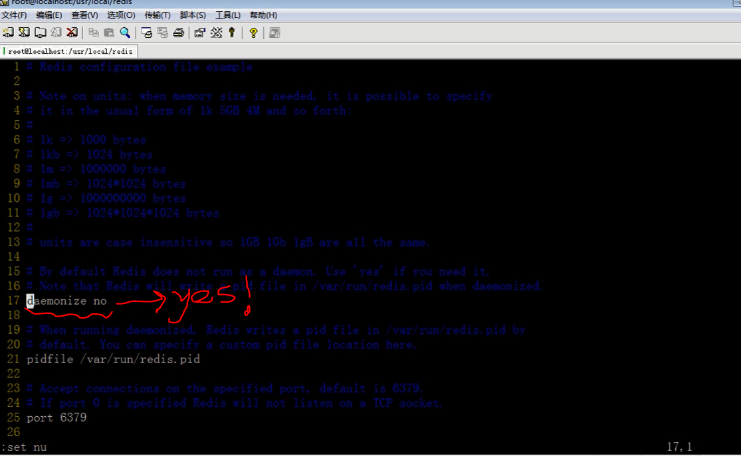Screen dimensions: 741x456
Task: Click the Connect session toolbar icon
Action: point(8,33)
